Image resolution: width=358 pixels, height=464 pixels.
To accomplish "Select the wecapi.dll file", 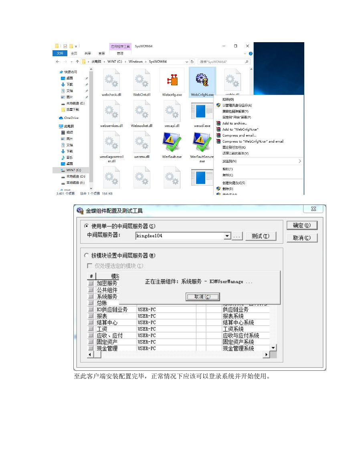I will 172,114.
